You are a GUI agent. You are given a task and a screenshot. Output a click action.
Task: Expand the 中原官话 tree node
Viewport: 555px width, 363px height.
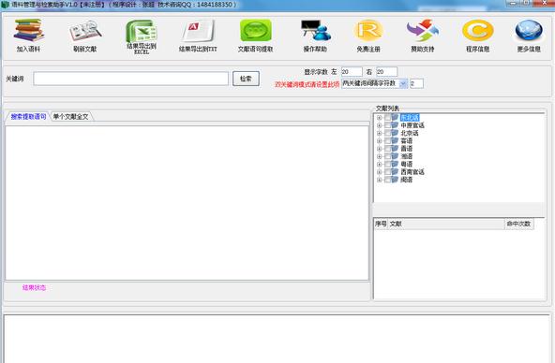(379, 125)
